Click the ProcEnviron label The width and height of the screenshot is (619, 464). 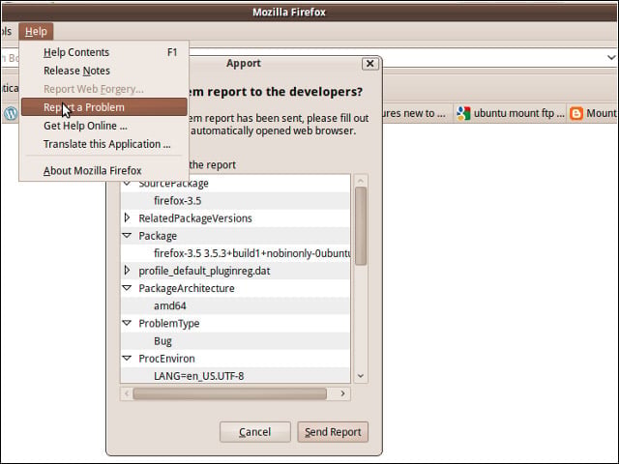(x=166, y=359)
